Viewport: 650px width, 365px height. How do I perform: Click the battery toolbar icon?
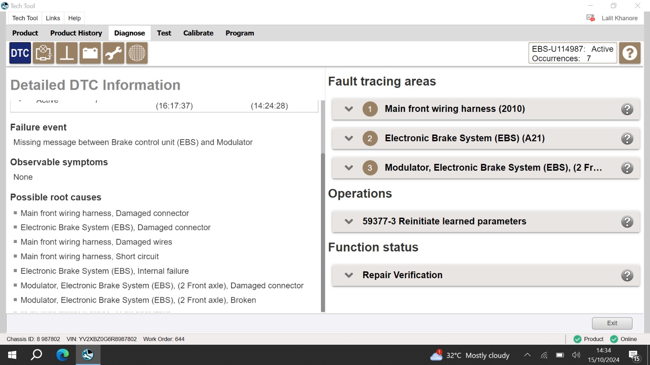[x=90, y=53]
